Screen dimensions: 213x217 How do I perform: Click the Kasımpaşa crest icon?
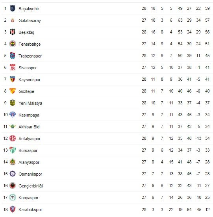tap(13, 115)
